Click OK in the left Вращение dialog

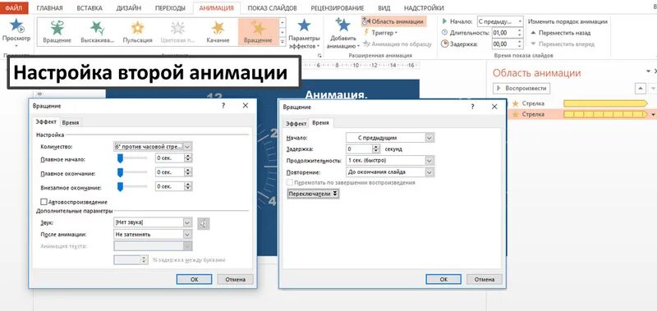point(194,279)
